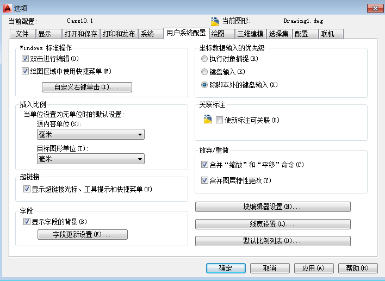This screenshot has height=281, width=385.
Task: Switch to the 文件 tab
Action: pos(22,34)
